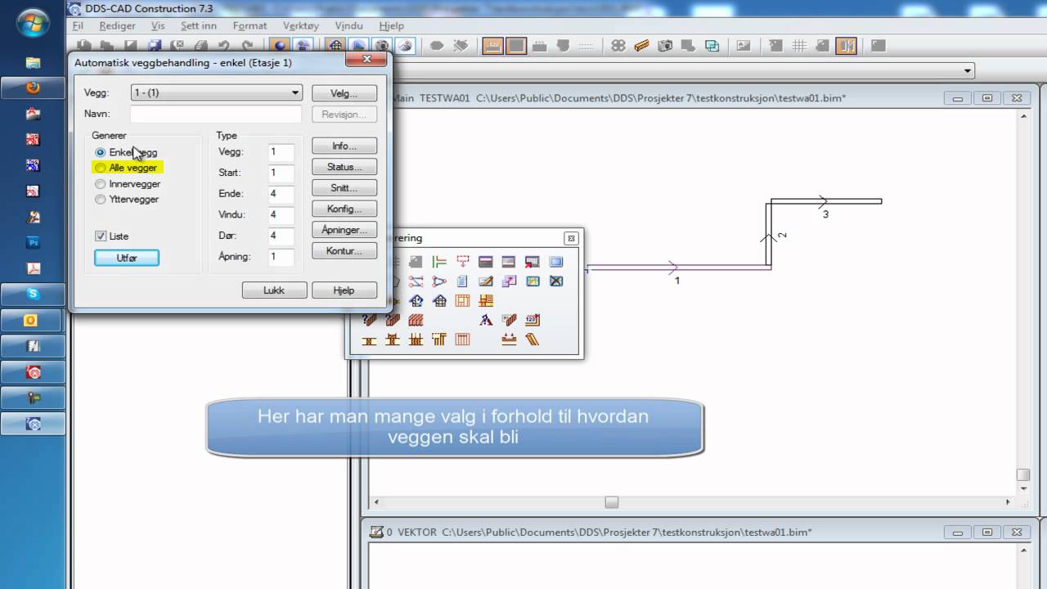Click the Åpninger... button
This screenshot has width=1047, height=589.
click(x=344, y=230)
